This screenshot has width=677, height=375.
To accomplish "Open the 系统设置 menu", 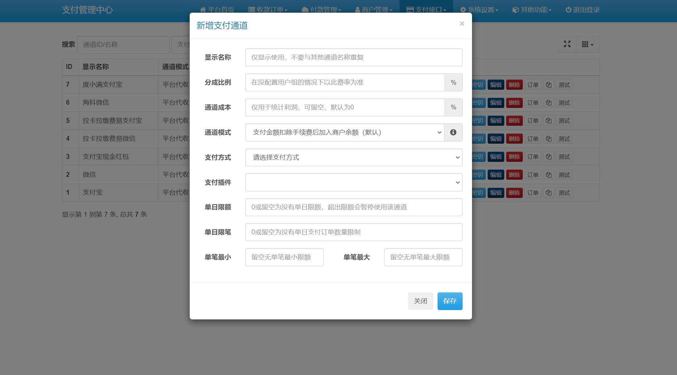I will point(479,10).
